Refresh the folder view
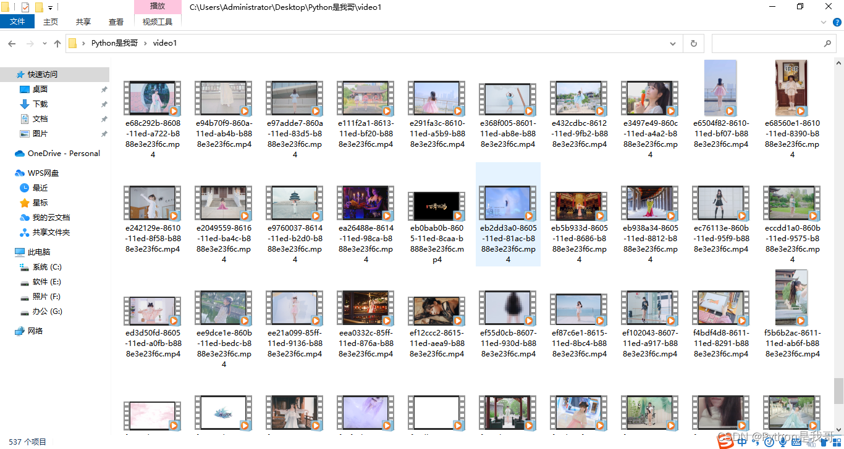844x449 pixels. (693, 44)
